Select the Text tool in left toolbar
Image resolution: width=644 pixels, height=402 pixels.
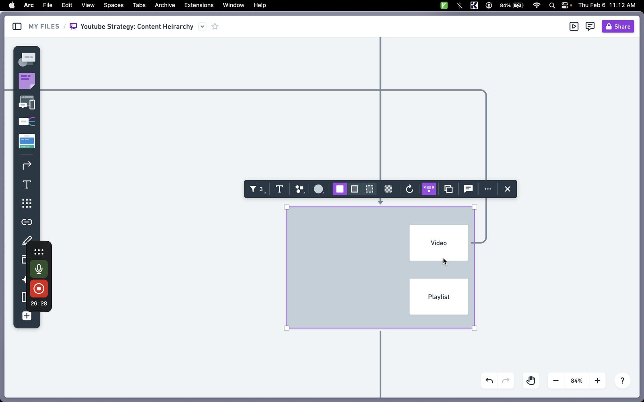click(x=27, y=185)
